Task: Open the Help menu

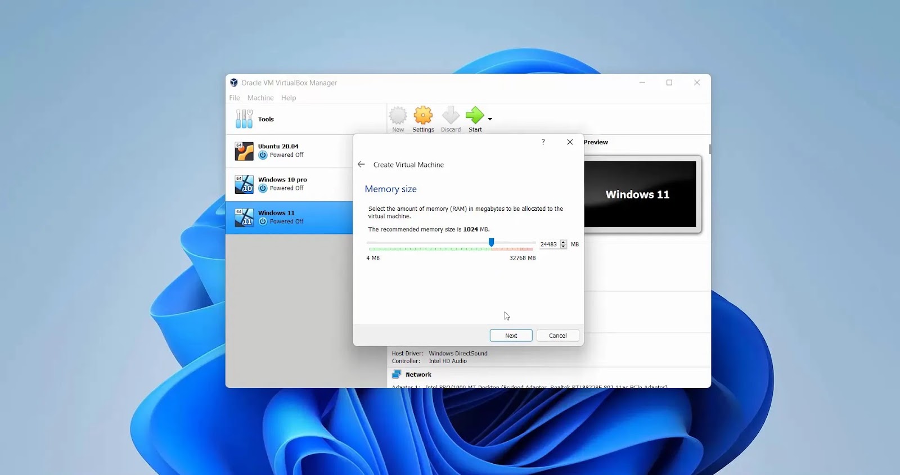Action: pyautogui.click(x=289, y=98)
